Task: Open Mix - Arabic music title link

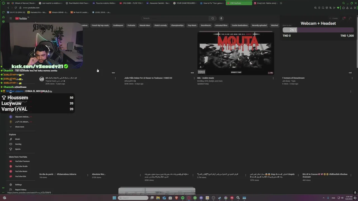Action: (x=206, y=78)
